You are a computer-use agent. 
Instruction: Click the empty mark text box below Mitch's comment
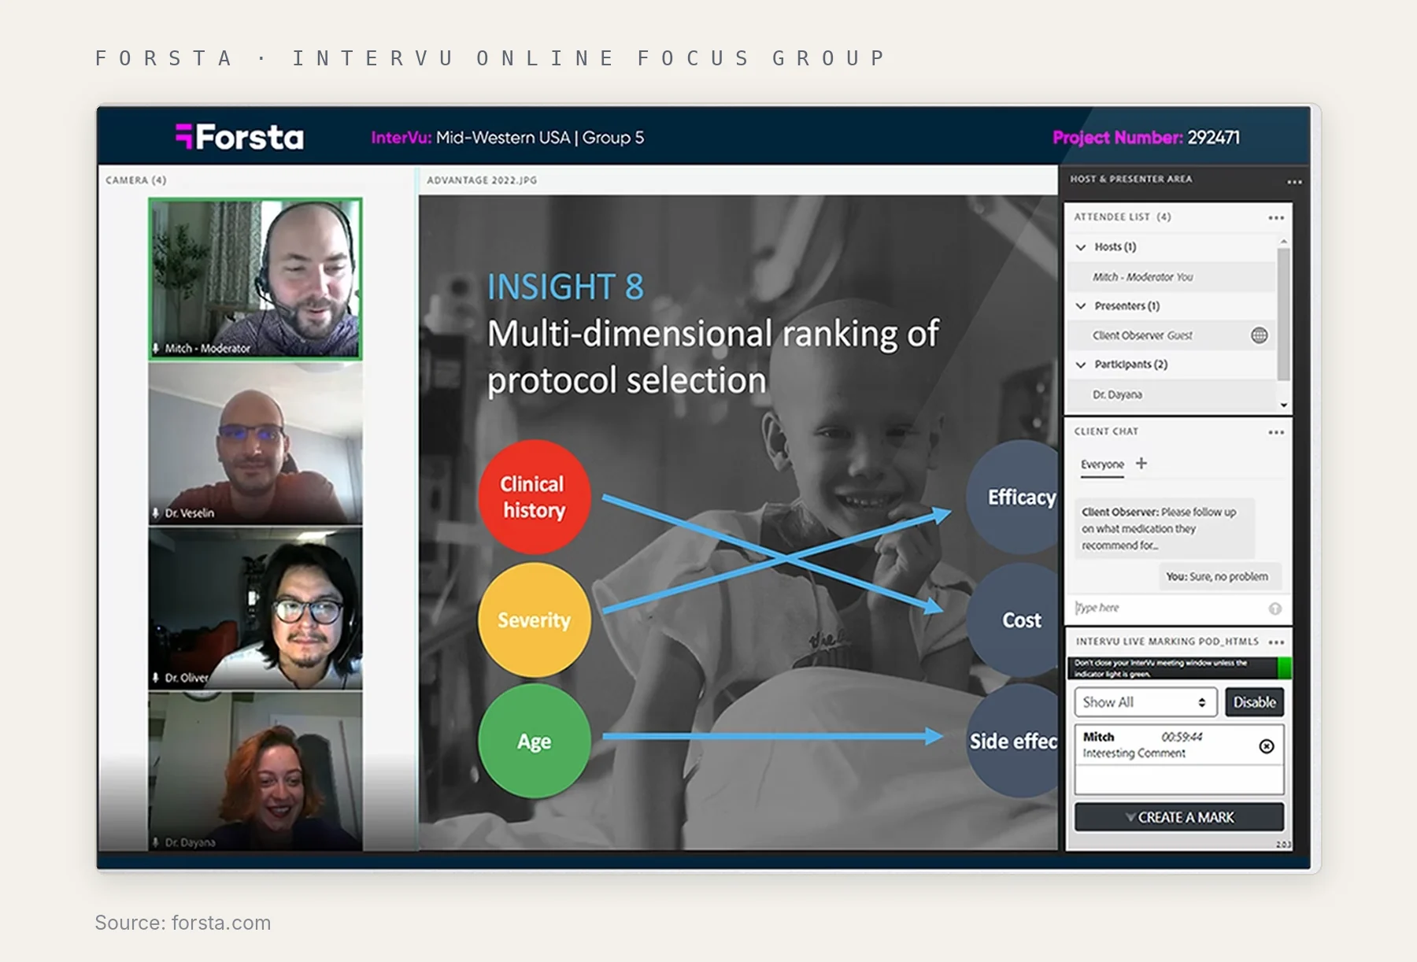tap(1179, 780)
